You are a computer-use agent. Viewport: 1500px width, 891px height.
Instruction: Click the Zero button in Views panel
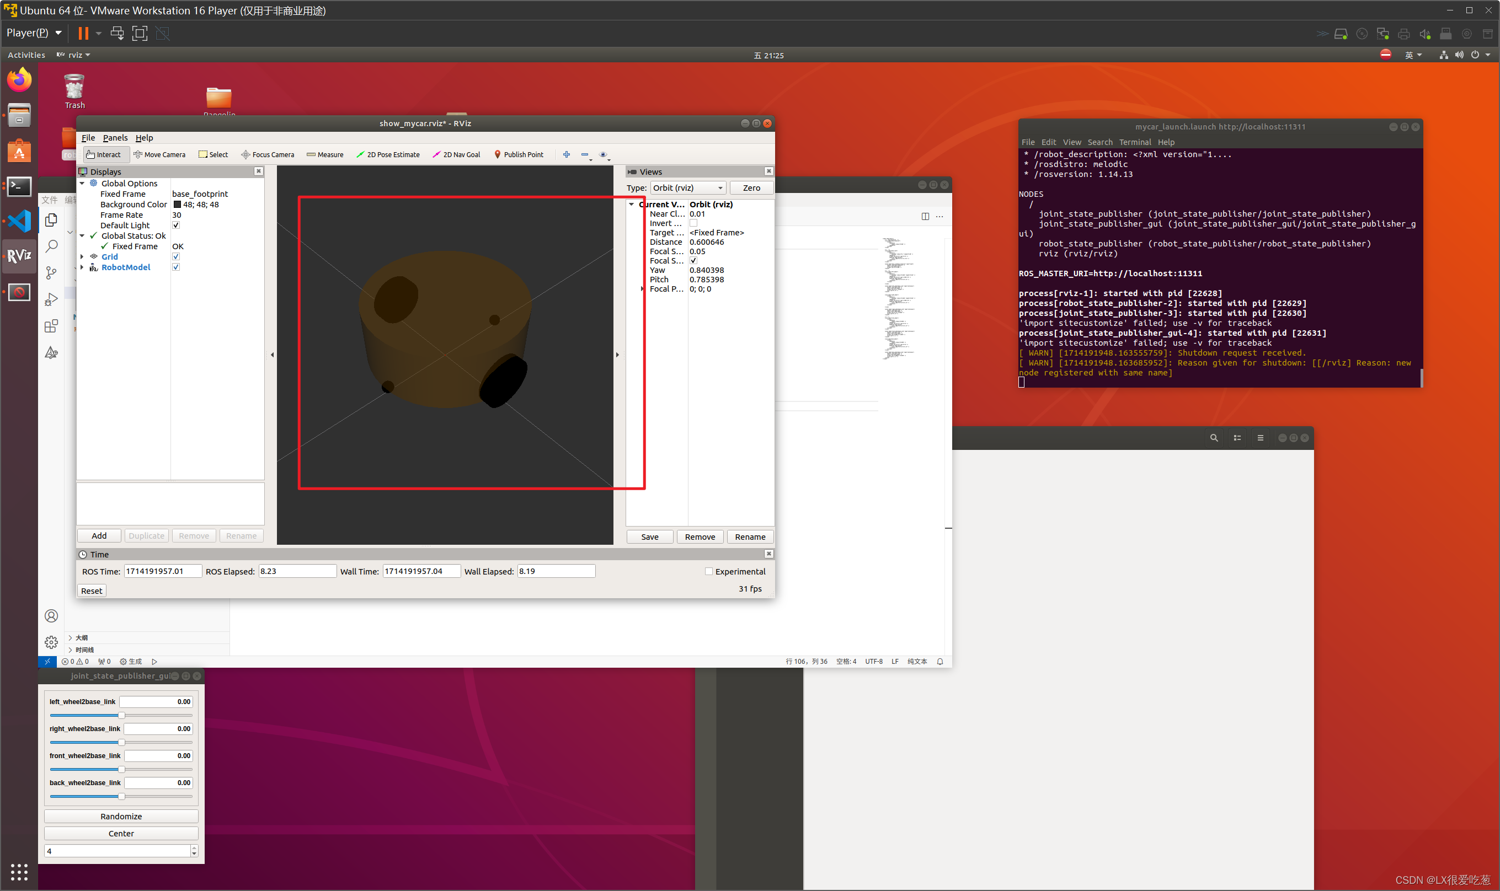pos(751,187)
